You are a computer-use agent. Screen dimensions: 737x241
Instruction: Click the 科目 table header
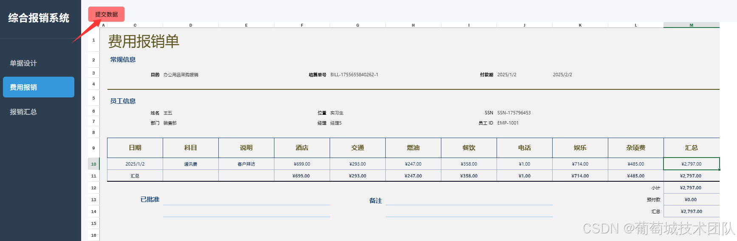click(x=191, y=148)
